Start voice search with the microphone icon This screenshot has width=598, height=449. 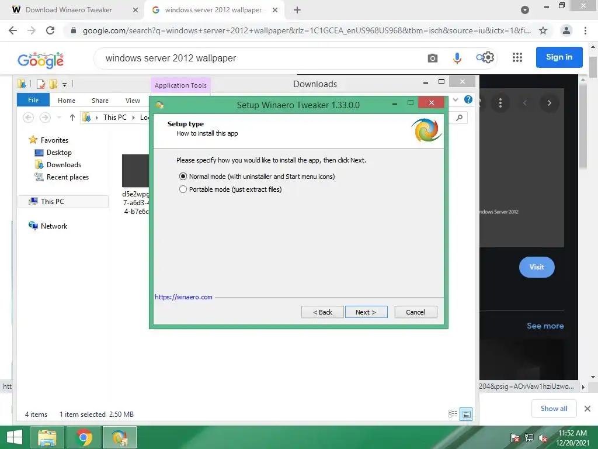457,58
